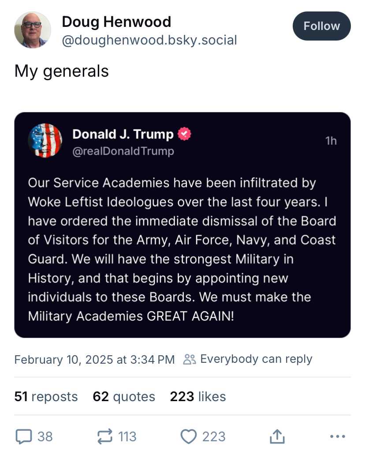Open Doug Henwood's profile avatar
The height and width of the screenshot is (458, 365).
(x=33, y=30)
